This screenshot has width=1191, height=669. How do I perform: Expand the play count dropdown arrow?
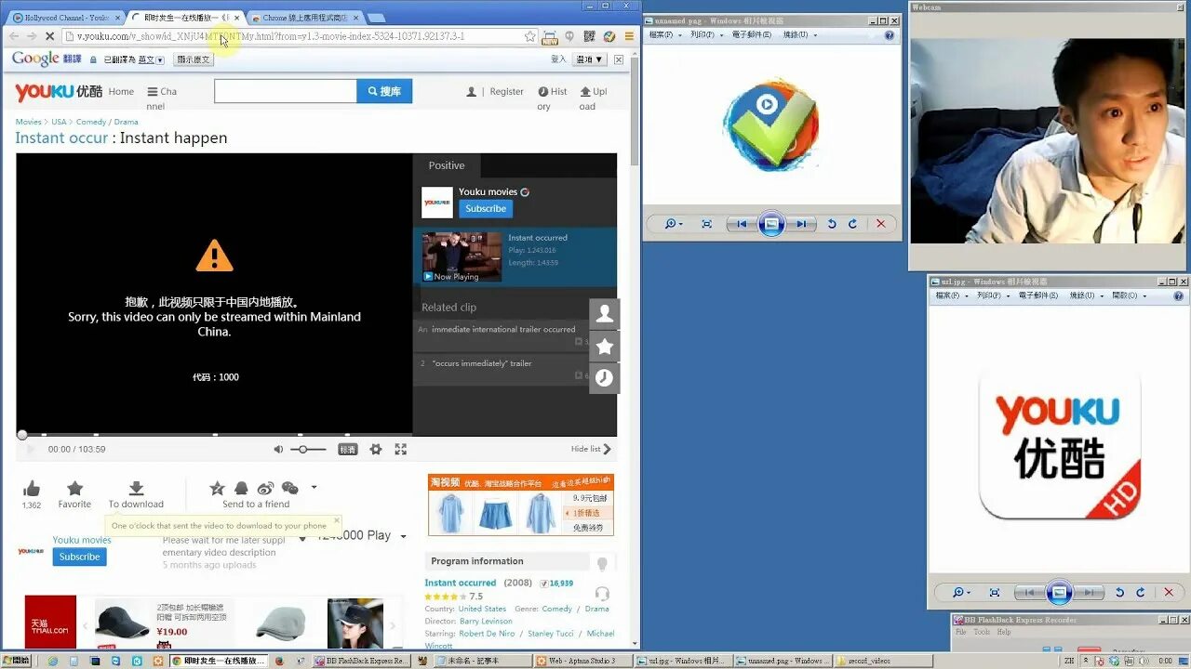tap(403, 536)
